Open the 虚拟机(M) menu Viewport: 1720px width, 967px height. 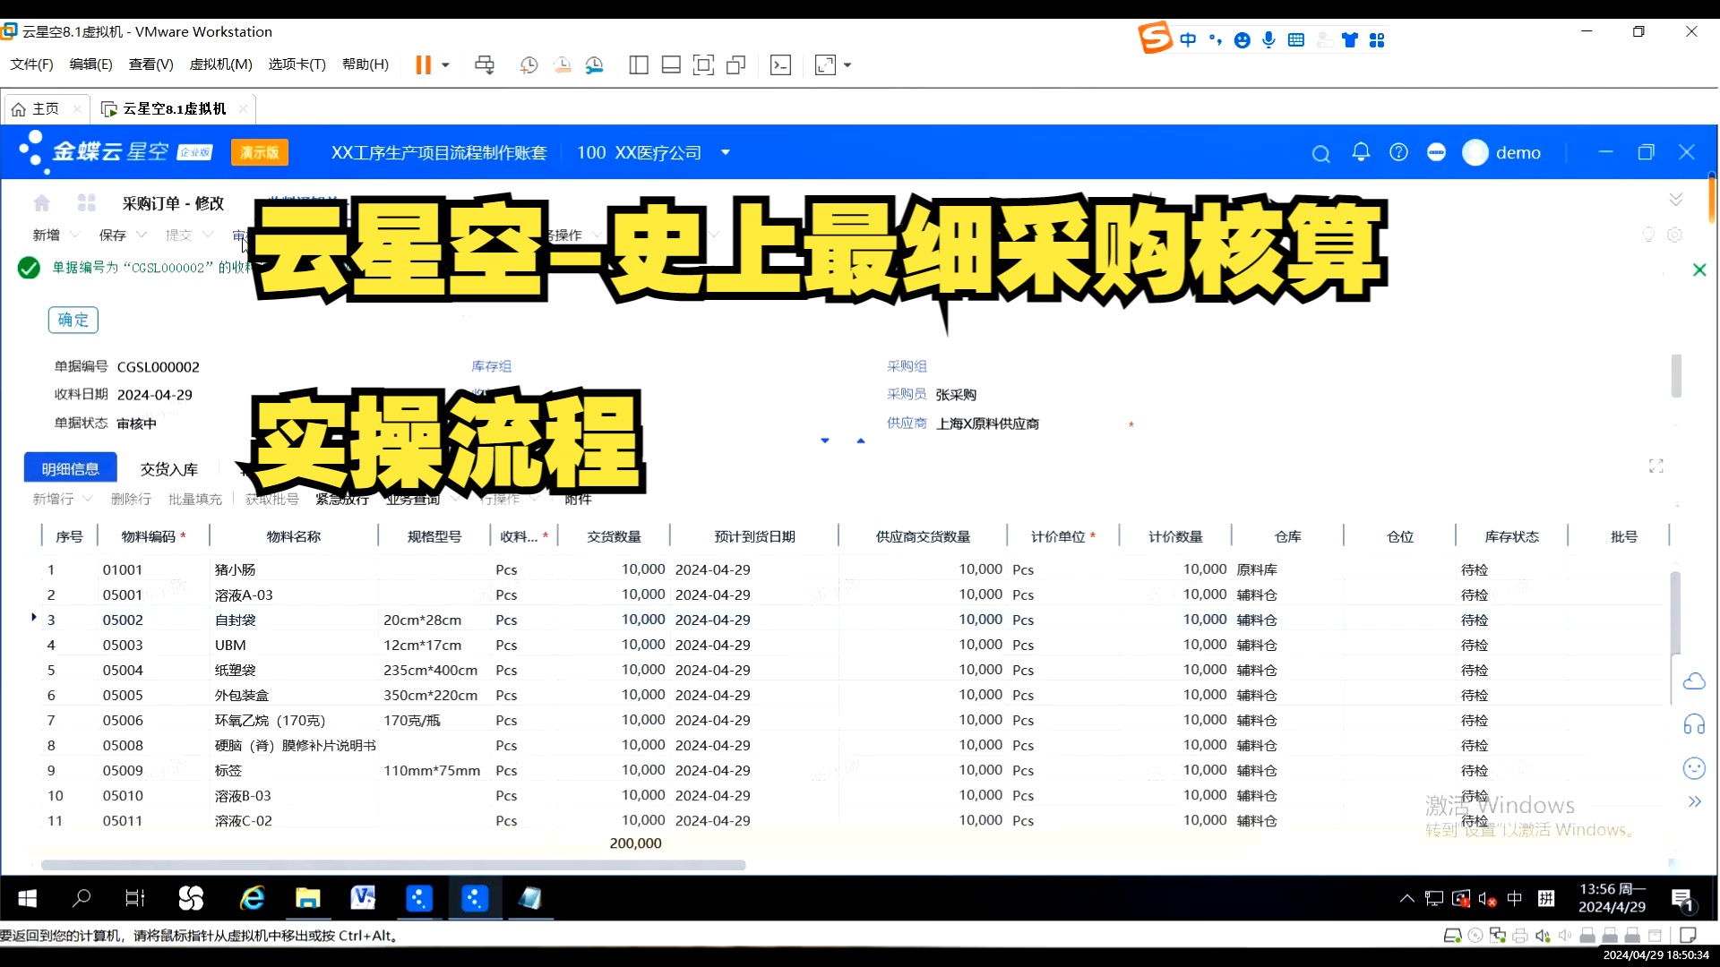coord(220,64)
